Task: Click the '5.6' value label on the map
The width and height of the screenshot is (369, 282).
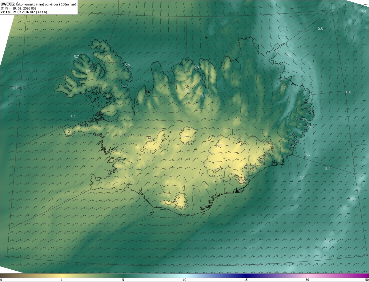Action: pyautogui.click(x=328, y=168)
